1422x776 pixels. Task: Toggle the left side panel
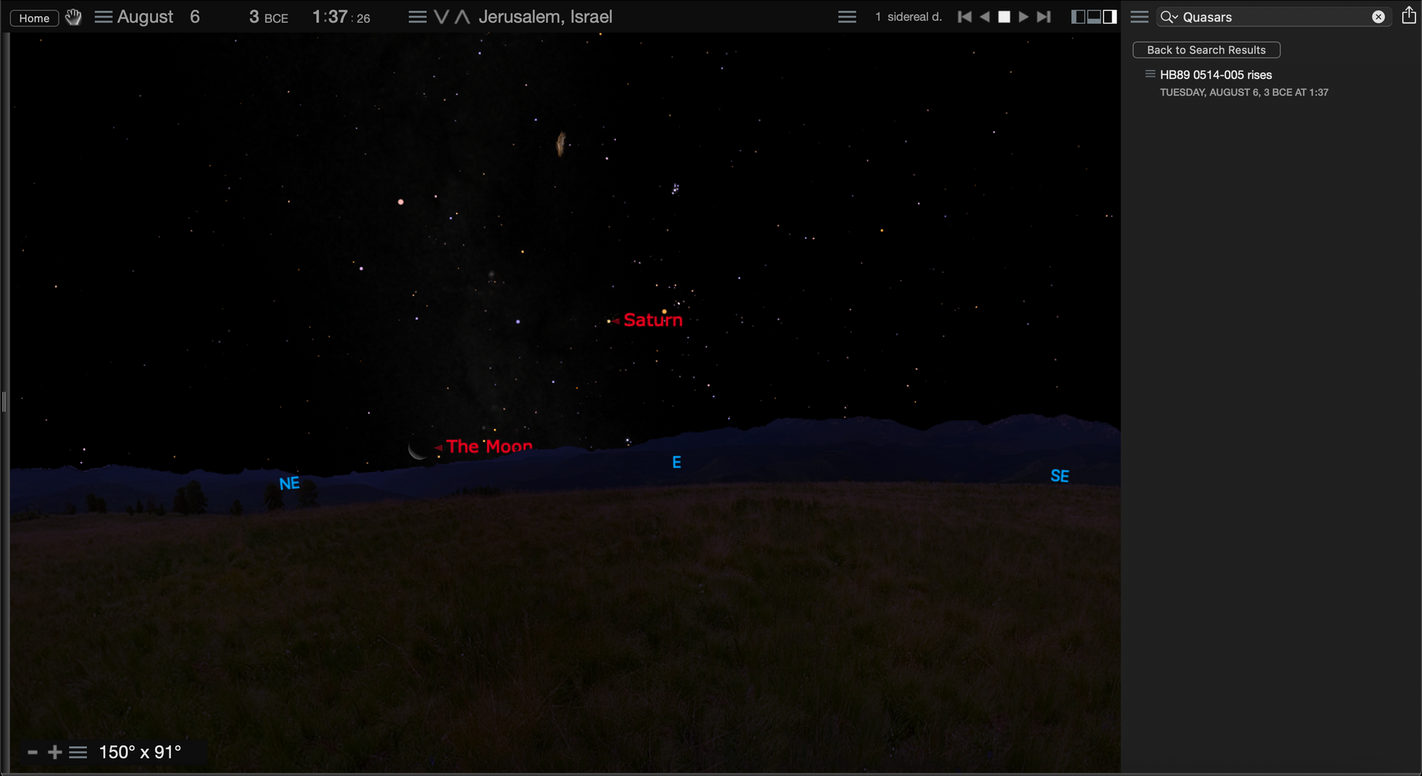[1078, 17]
